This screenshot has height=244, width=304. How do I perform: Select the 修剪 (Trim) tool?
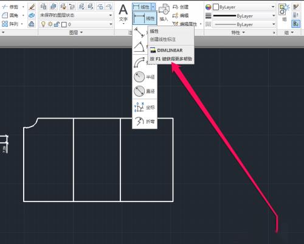click(x=10, y=7)
